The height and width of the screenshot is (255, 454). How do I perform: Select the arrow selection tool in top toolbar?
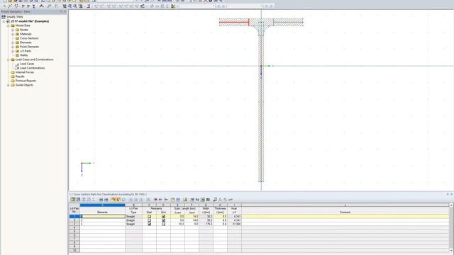[5, 6]
